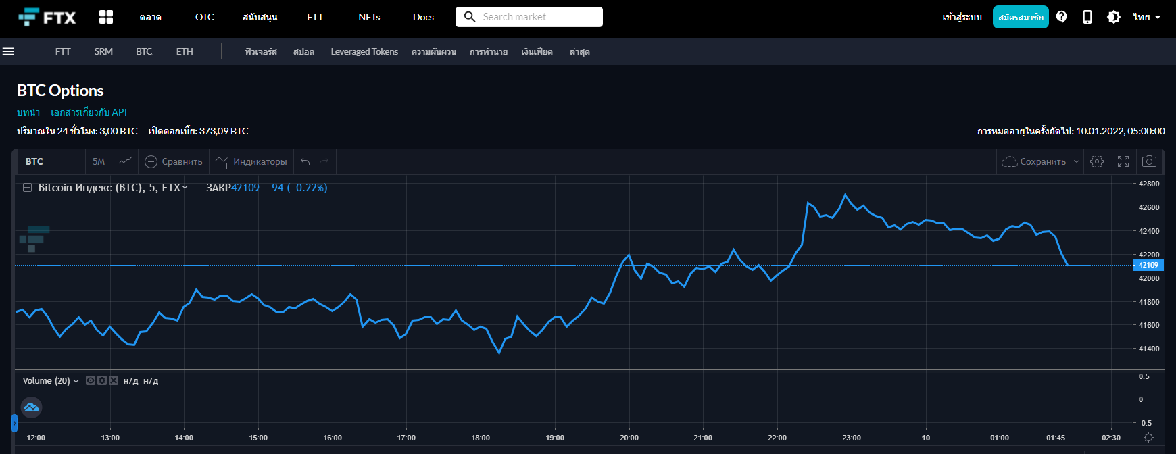Take a chart snapshot with camera icon
The image size is (1176, 454).
point(1149,161)
